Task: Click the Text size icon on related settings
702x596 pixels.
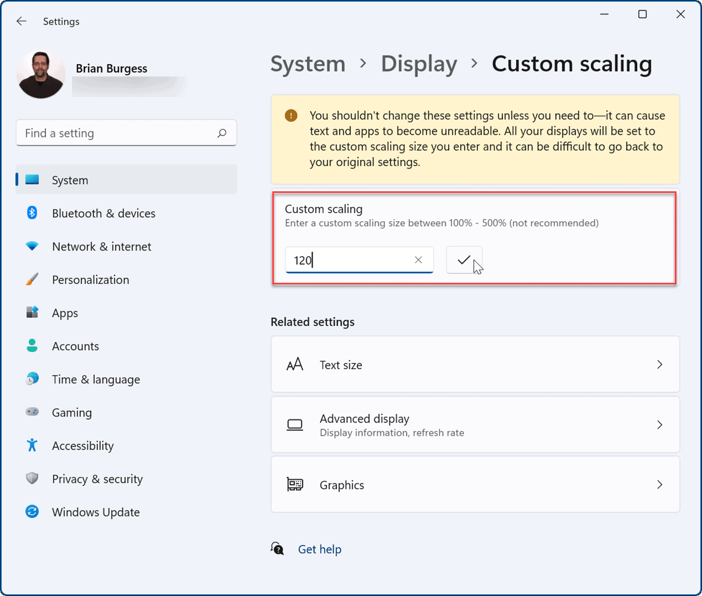Action: 294,364
